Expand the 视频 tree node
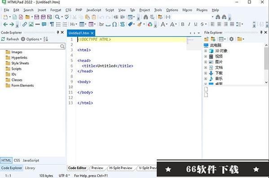Screen dimensions: 269x178 (x=206, y=56)
